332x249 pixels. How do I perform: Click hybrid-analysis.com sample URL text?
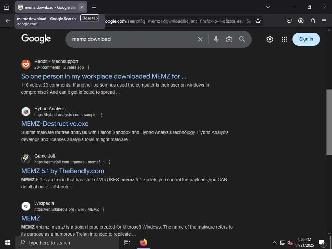(x=65, y=115)
